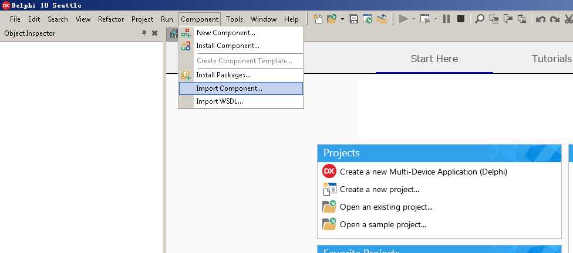Click the Step Over debug icon
The image size is (573, 253).
508,19
